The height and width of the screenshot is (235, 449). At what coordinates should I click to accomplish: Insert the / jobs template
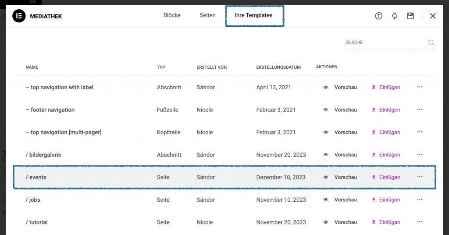(386, 200)
